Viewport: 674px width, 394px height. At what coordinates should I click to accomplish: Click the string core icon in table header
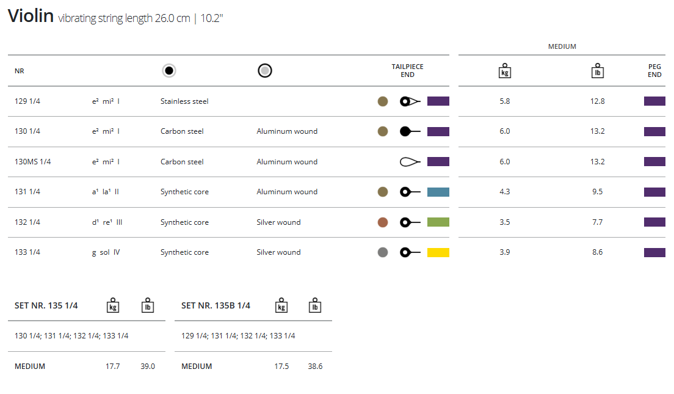pyautogui.click(x=170, y=71)
